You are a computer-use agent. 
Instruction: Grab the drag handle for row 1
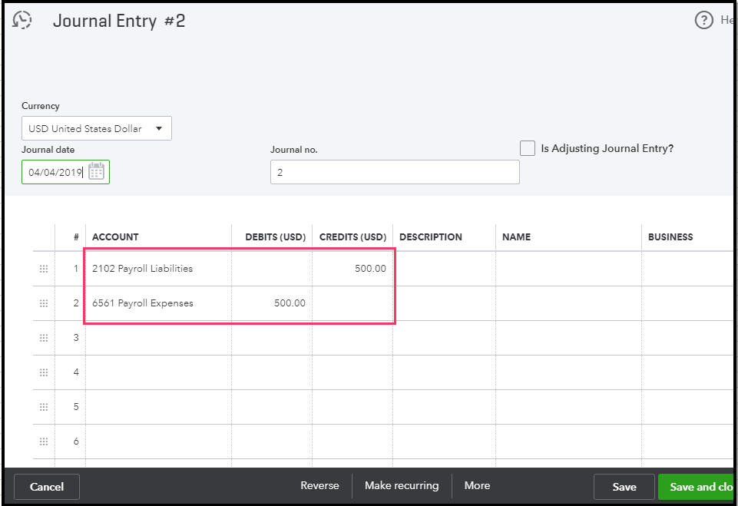[x=44, y=269]
